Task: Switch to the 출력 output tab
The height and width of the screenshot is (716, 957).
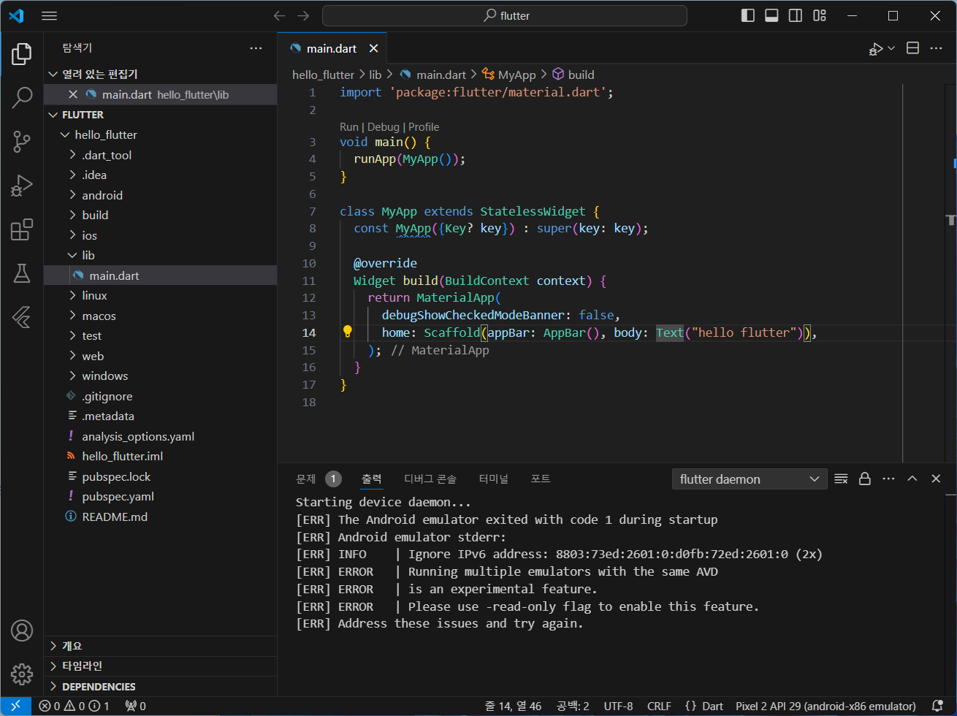Action: [372, 479]
